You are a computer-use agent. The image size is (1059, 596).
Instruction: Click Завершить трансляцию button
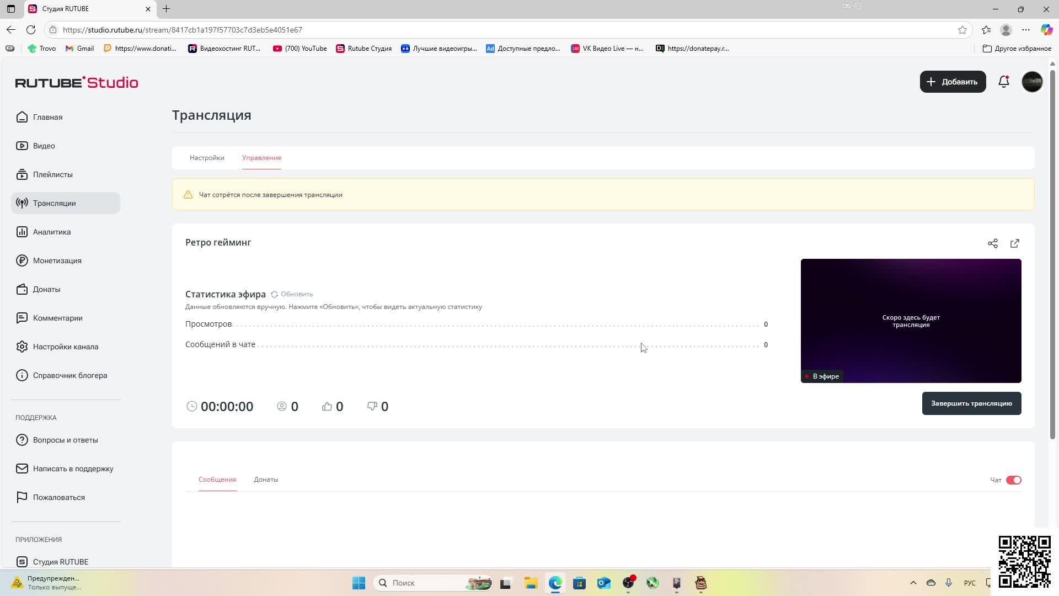971,403
